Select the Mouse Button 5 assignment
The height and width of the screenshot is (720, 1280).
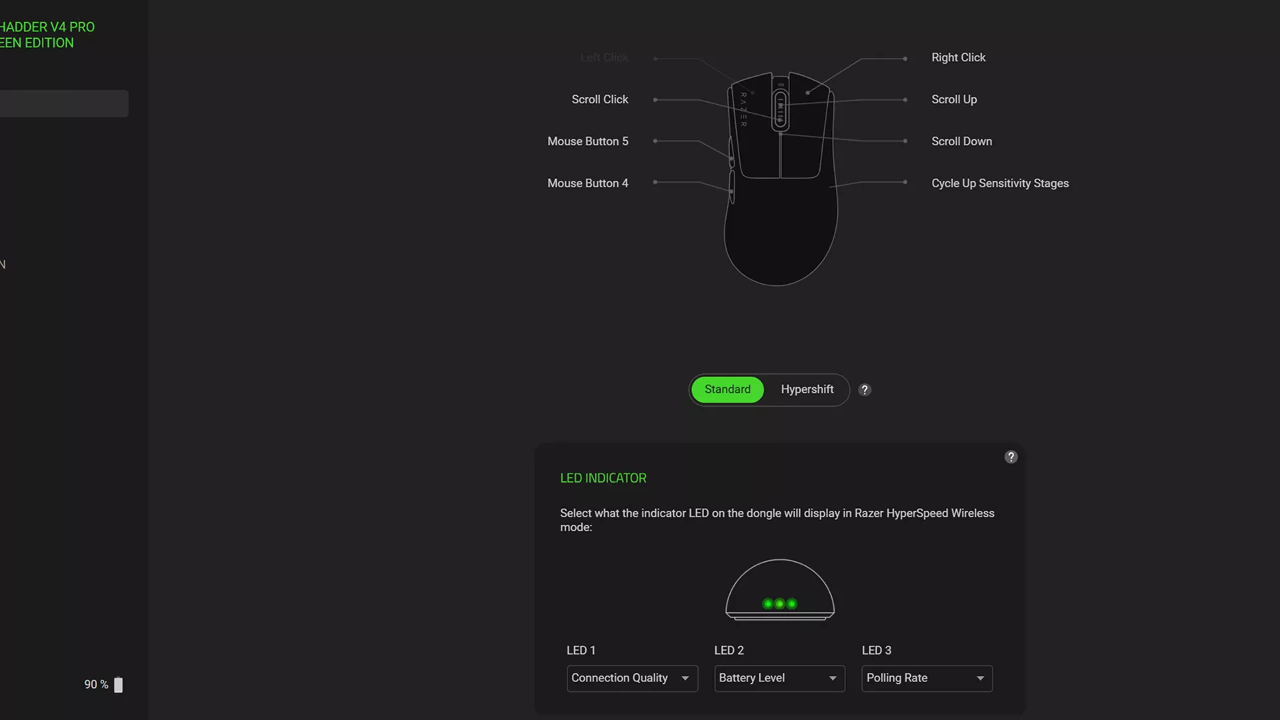pos(587,141)
